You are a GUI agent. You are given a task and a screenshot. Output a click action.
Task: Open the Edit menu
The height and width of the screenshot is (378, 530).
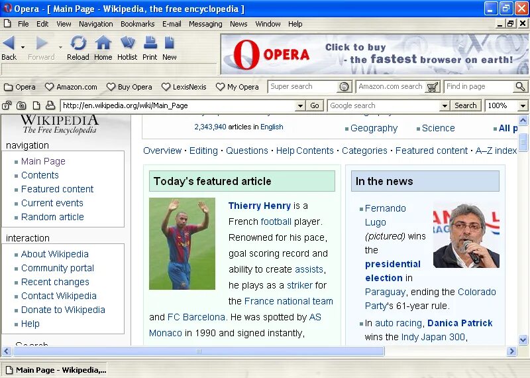pyautogui.click(x=42, y=24)
